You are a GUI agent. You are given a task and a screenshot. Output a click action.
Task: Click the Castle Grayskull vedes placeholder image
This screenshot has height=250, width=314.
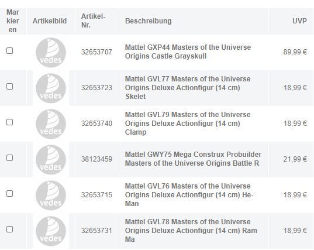pyautogui.click(x=51, y=53)
